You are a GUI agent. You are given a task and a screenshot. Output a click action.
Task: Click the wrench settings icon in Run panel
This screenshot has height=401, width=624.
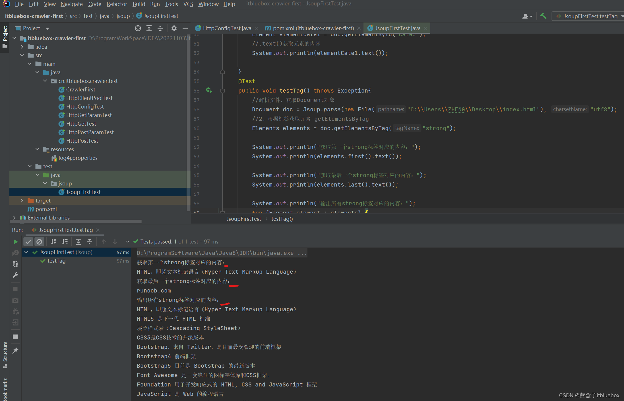pyautogui.click(x=15, y=275)
